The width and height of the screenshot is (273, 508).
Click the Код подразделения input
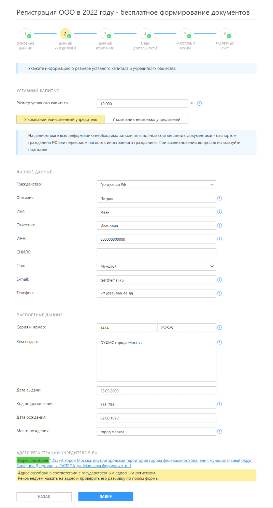pos(157,404)
